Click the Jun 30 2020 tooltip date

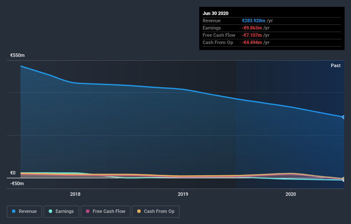[215, 13]
